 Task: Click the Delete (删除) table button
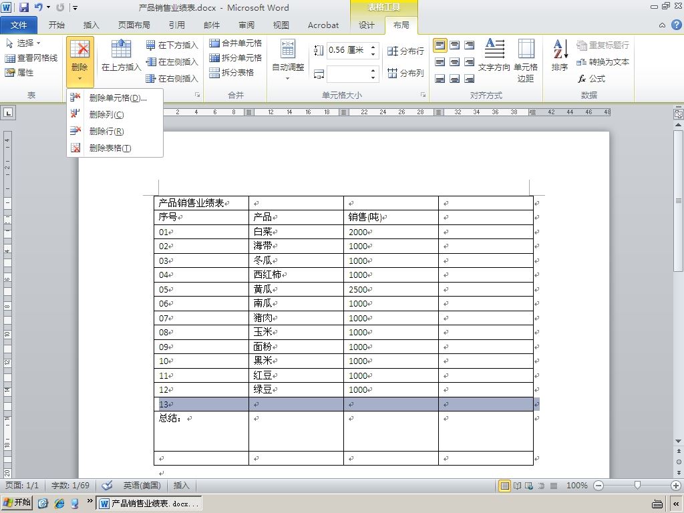80,61
